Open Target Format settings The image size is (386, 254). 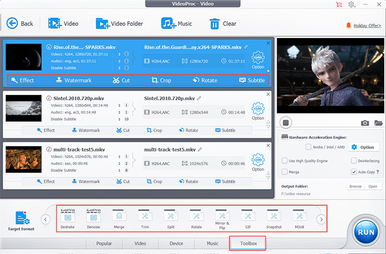point(21,221)
